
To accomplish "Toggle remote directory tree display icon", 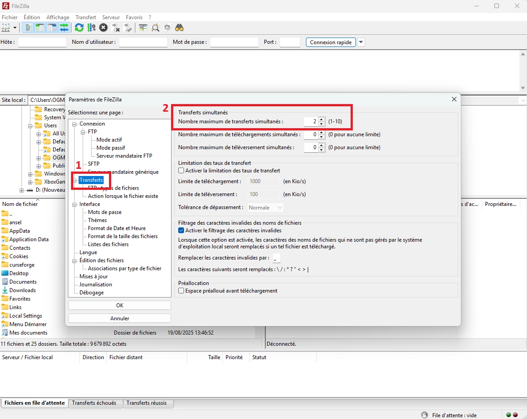I will (52, 28).
